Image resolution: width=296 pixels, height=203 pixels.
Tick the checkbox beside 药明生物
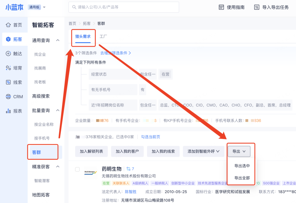(x=77, y=169)
